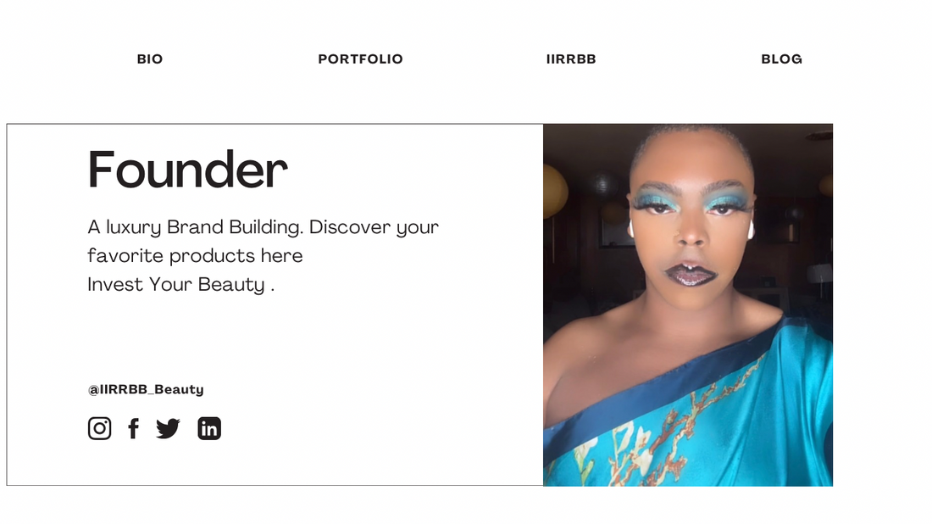Screen dimensions: 932x524
Task: Click the 'Invest Your Beauty' tagline
Action: tap(176, 284)
